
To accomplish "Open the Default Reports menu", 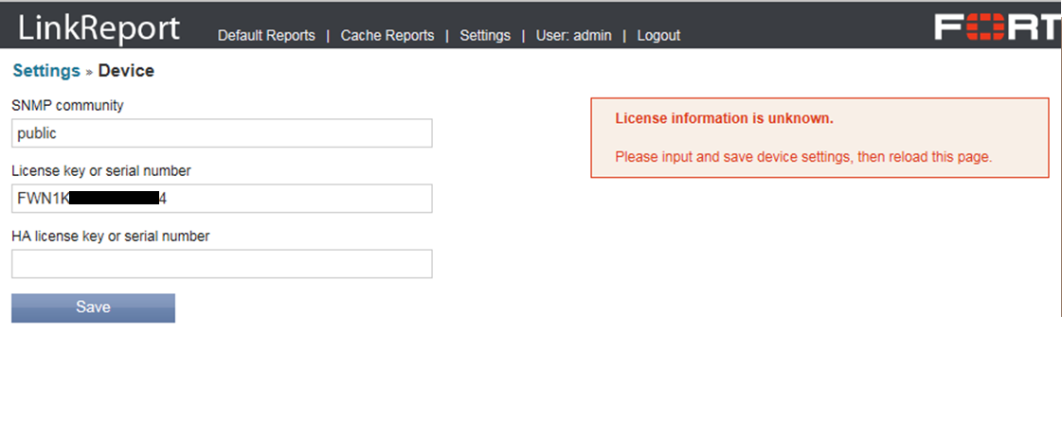I will click(266, 35).
